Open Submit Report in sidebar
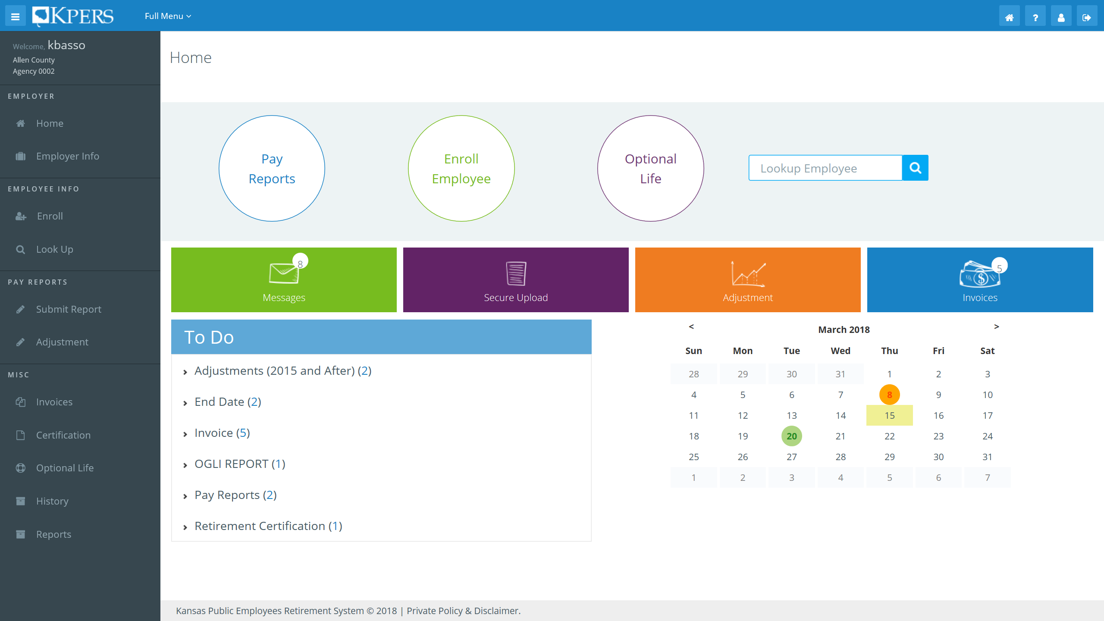1104x621 pixels. tap(80, 309)
